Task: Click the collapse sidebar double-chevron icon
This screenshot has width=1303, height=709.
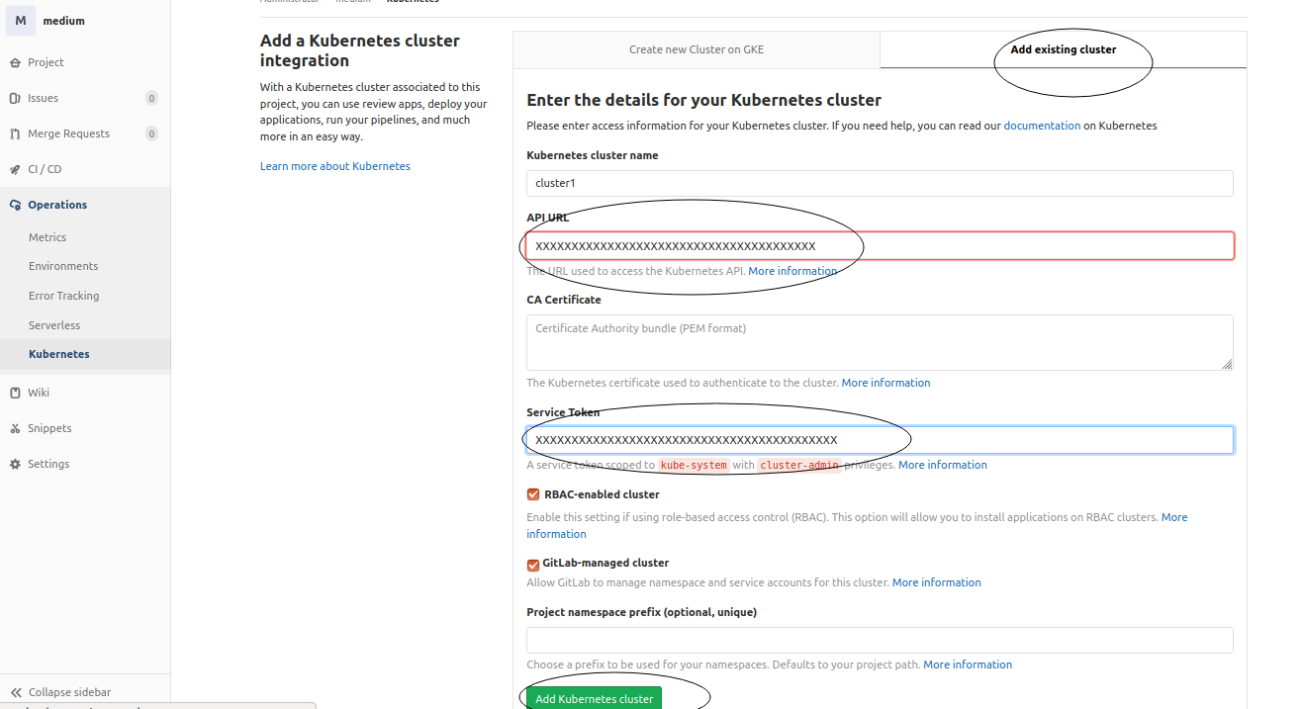Action: [x=16, y=692]
